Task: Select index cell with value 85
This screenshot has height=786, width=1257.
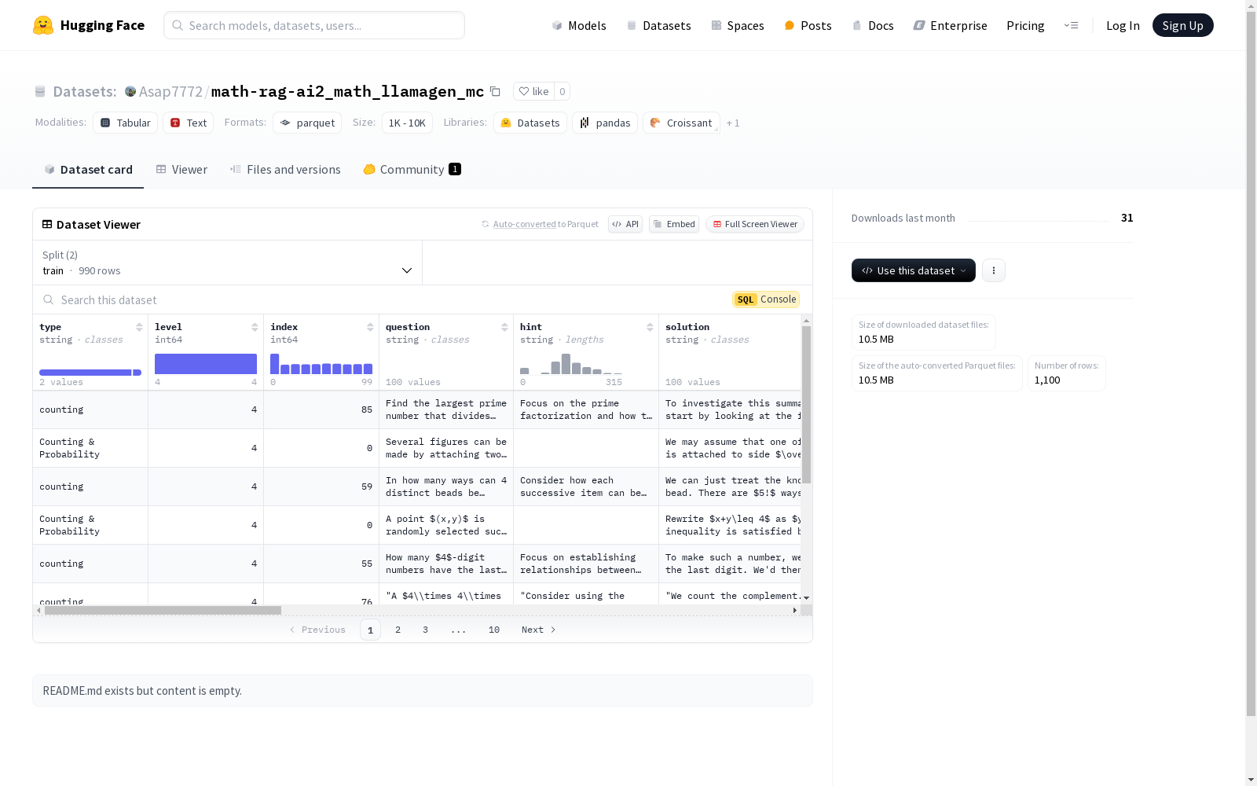Action: click(321, 410)
